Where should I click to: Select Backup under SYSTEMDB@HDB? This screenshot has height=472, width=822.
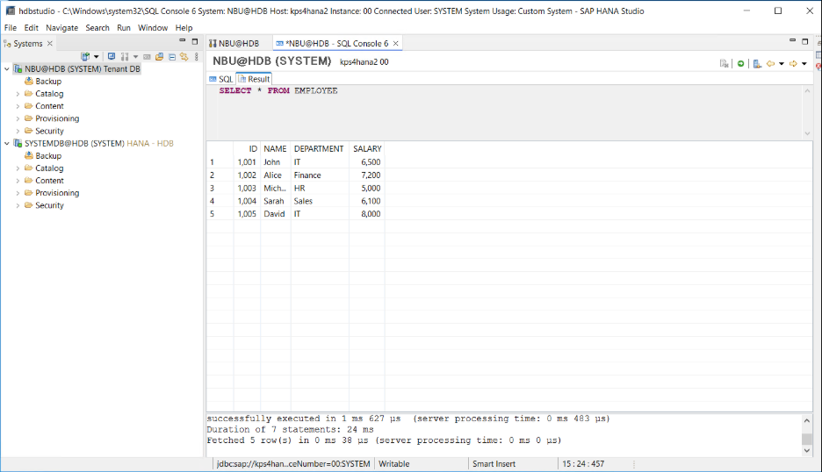pyautogui.click(x=43, y=155)
